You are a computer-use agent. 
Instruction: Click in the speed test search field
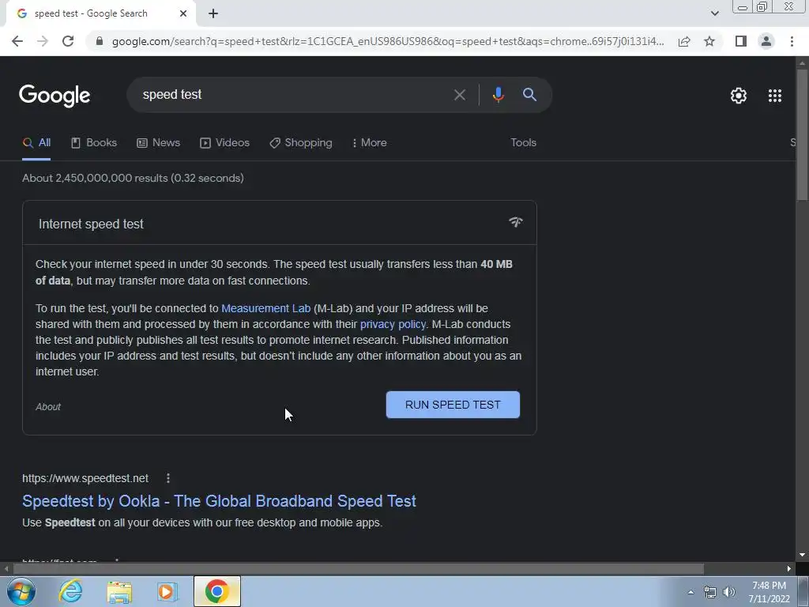point(294,95)
